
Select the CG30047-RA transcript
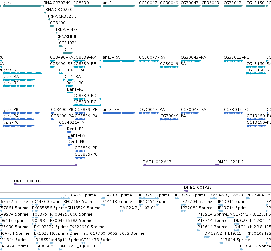[149, 61]
